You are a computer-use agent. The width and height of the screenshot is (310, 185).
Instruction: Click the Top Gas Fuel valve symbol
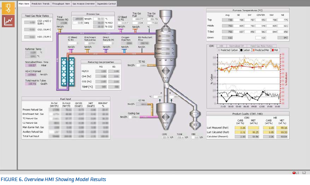[x=135, y=31]
